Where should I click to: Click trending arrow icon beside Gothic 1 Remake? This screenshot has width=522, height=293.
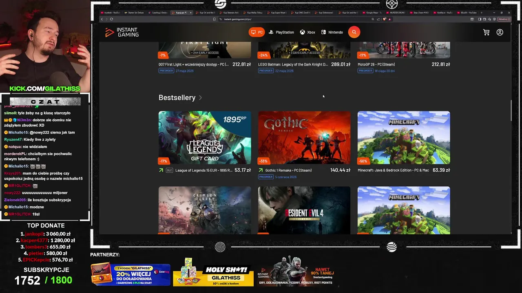[261, 171]
